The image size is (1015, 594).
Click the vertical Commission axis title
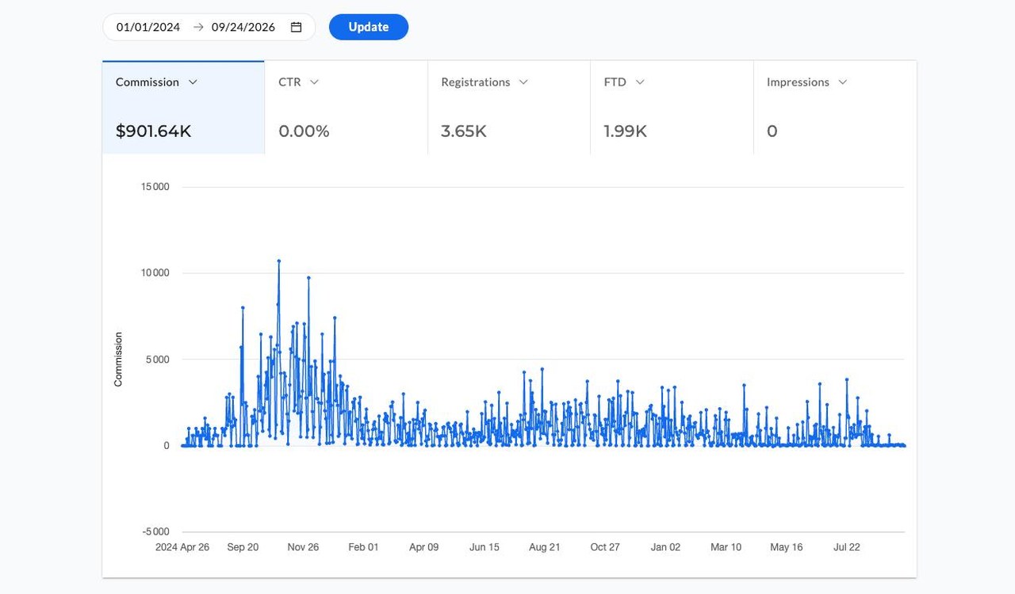pos(118,360)
